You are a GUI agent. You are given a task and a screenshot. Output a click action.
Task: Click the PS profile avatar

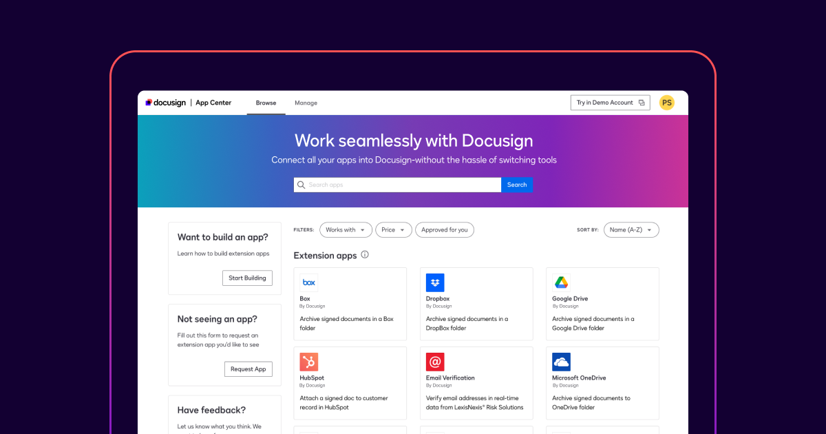pyautogui.click(x=666, y=102)
